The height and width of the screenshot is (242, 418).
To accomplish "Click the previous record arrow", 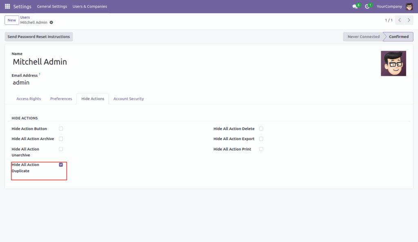I will pyautogui.click(x=399, y=20).
